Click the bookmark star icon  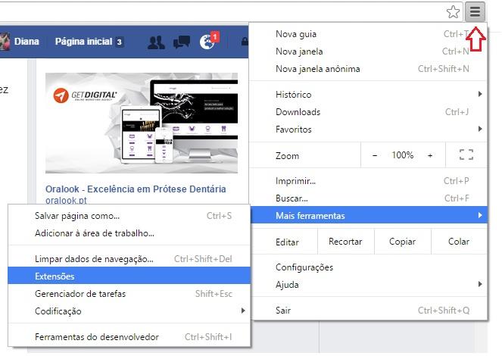(x=453, y=11)
